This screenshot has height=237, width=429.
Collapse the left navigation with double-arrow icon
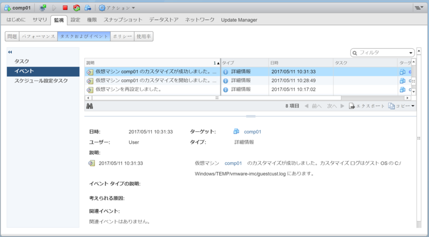10,52
